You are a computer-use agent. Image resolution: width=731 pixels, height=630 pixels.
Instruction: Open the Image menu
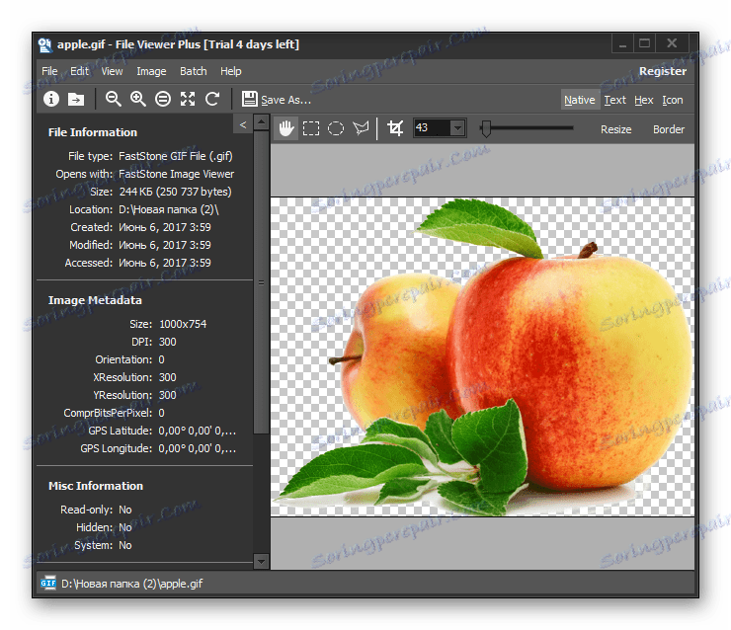151,71
